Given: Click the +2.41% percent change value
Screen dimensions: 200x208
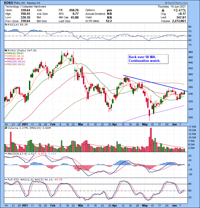Looking at the screenshot, I should (x=179, y=10).
